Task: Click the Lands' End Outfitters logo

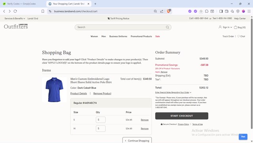Action: 16,26
